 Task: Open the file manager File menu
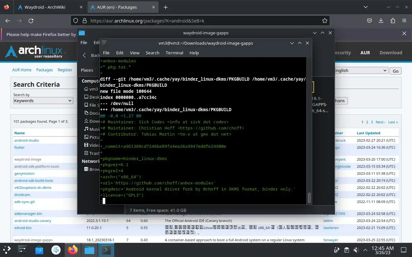[84, 42]
